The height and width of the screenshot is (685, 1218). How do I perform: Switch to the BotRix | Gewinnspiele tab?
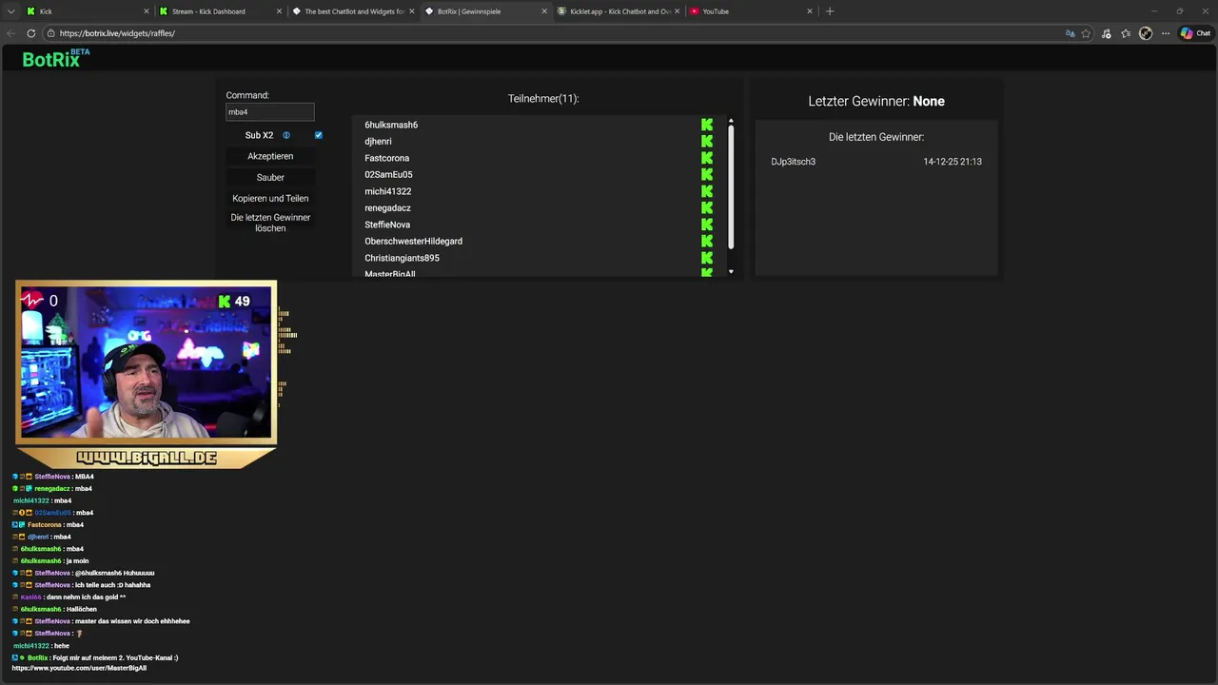[x=485, y=11]
